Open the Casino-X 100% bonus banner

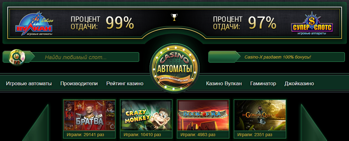click(x=277, y=57)
